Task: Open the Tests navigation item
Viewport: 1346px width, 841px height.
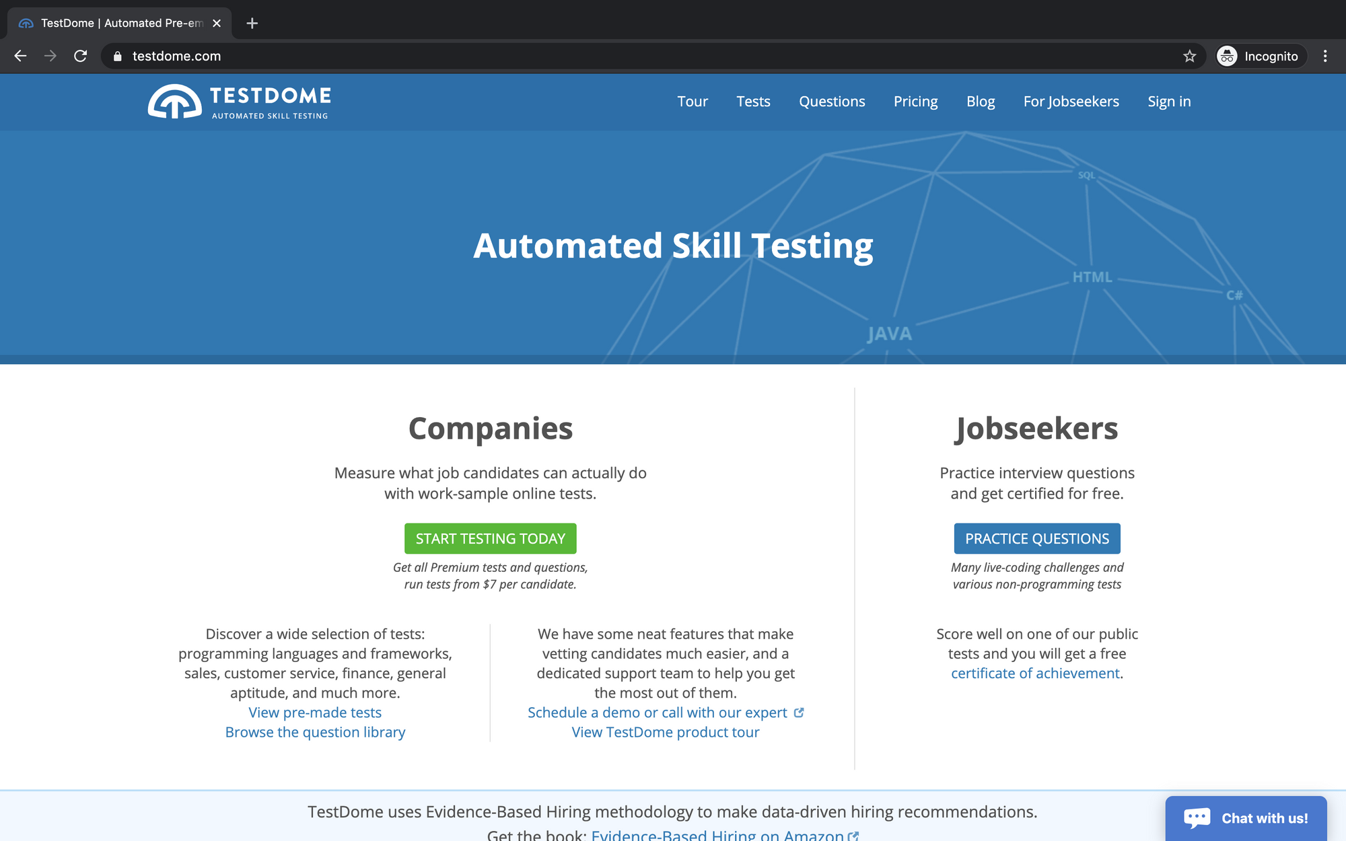Action: [753, 102]
